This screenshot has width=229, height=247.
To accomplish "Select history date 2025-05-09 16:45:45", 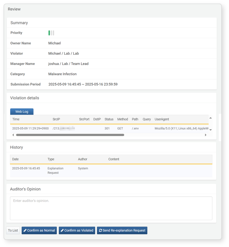I will pos(26,168).
